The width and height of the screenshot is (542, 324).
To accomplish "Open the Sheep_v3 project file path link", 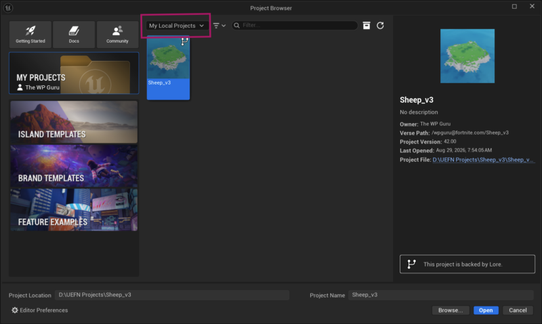I will (482, 160).
